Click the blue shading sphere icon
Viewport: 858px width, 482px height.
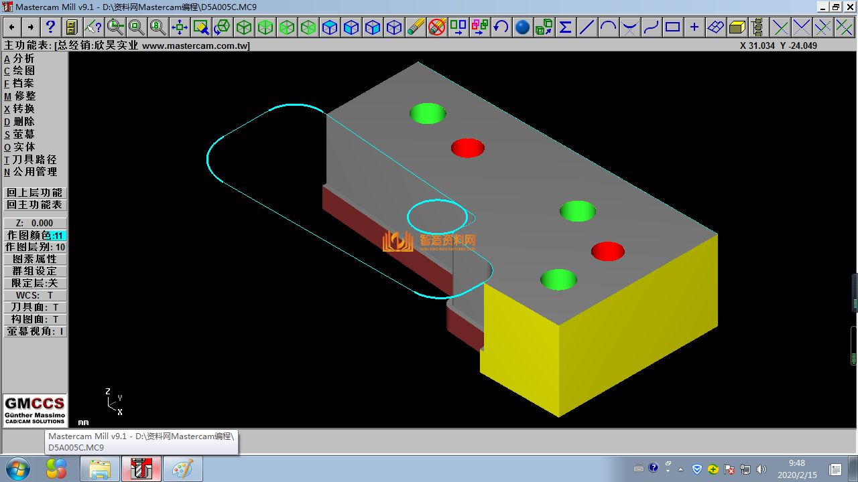[522, 27]
